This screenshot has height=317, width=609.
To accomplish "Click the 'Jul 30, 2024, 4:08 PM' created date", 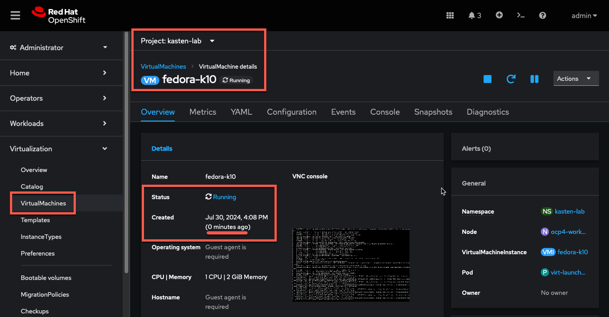I will (x=237, y=217).
